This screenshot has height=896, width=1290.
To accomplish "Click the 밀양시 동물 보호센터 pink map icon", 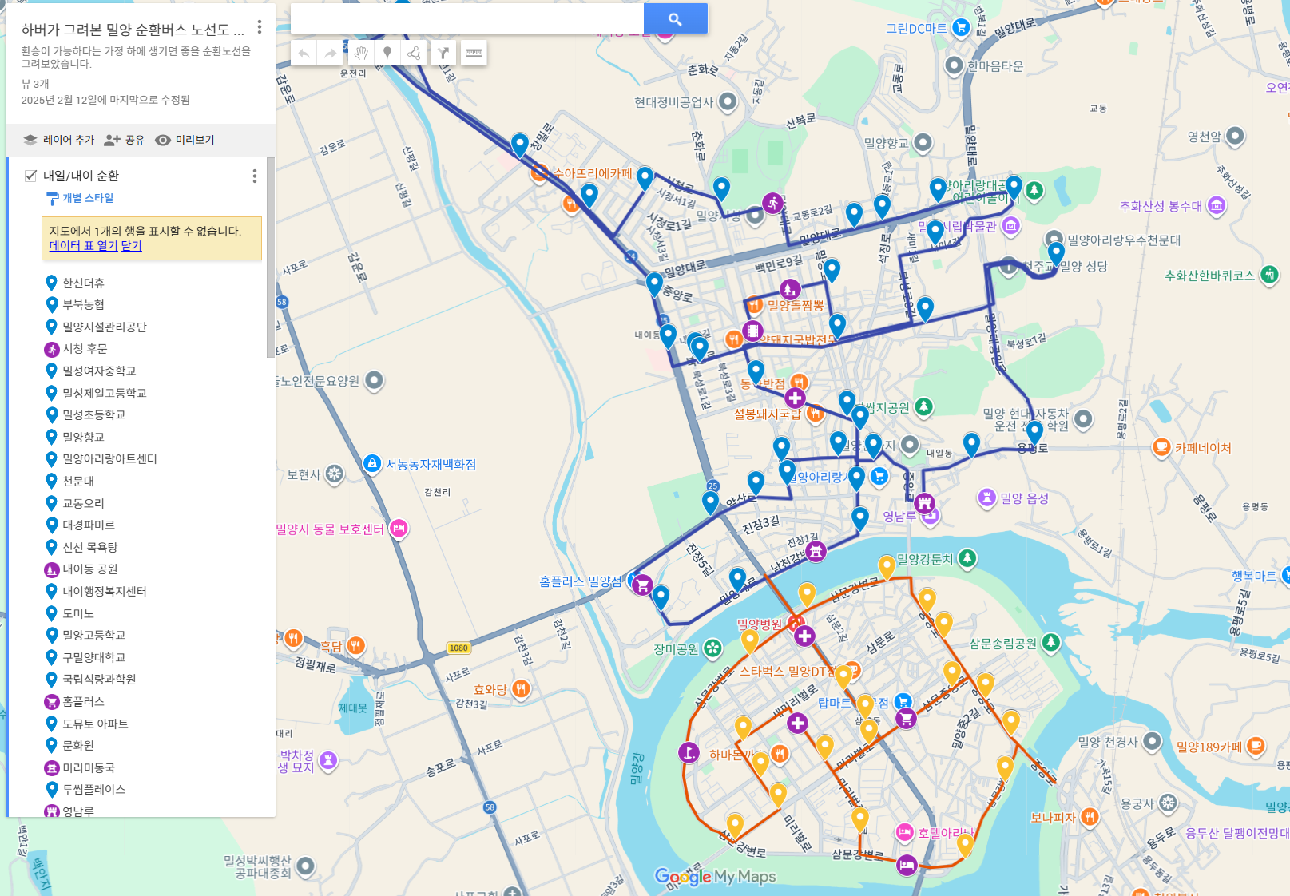I will (399, 529).
